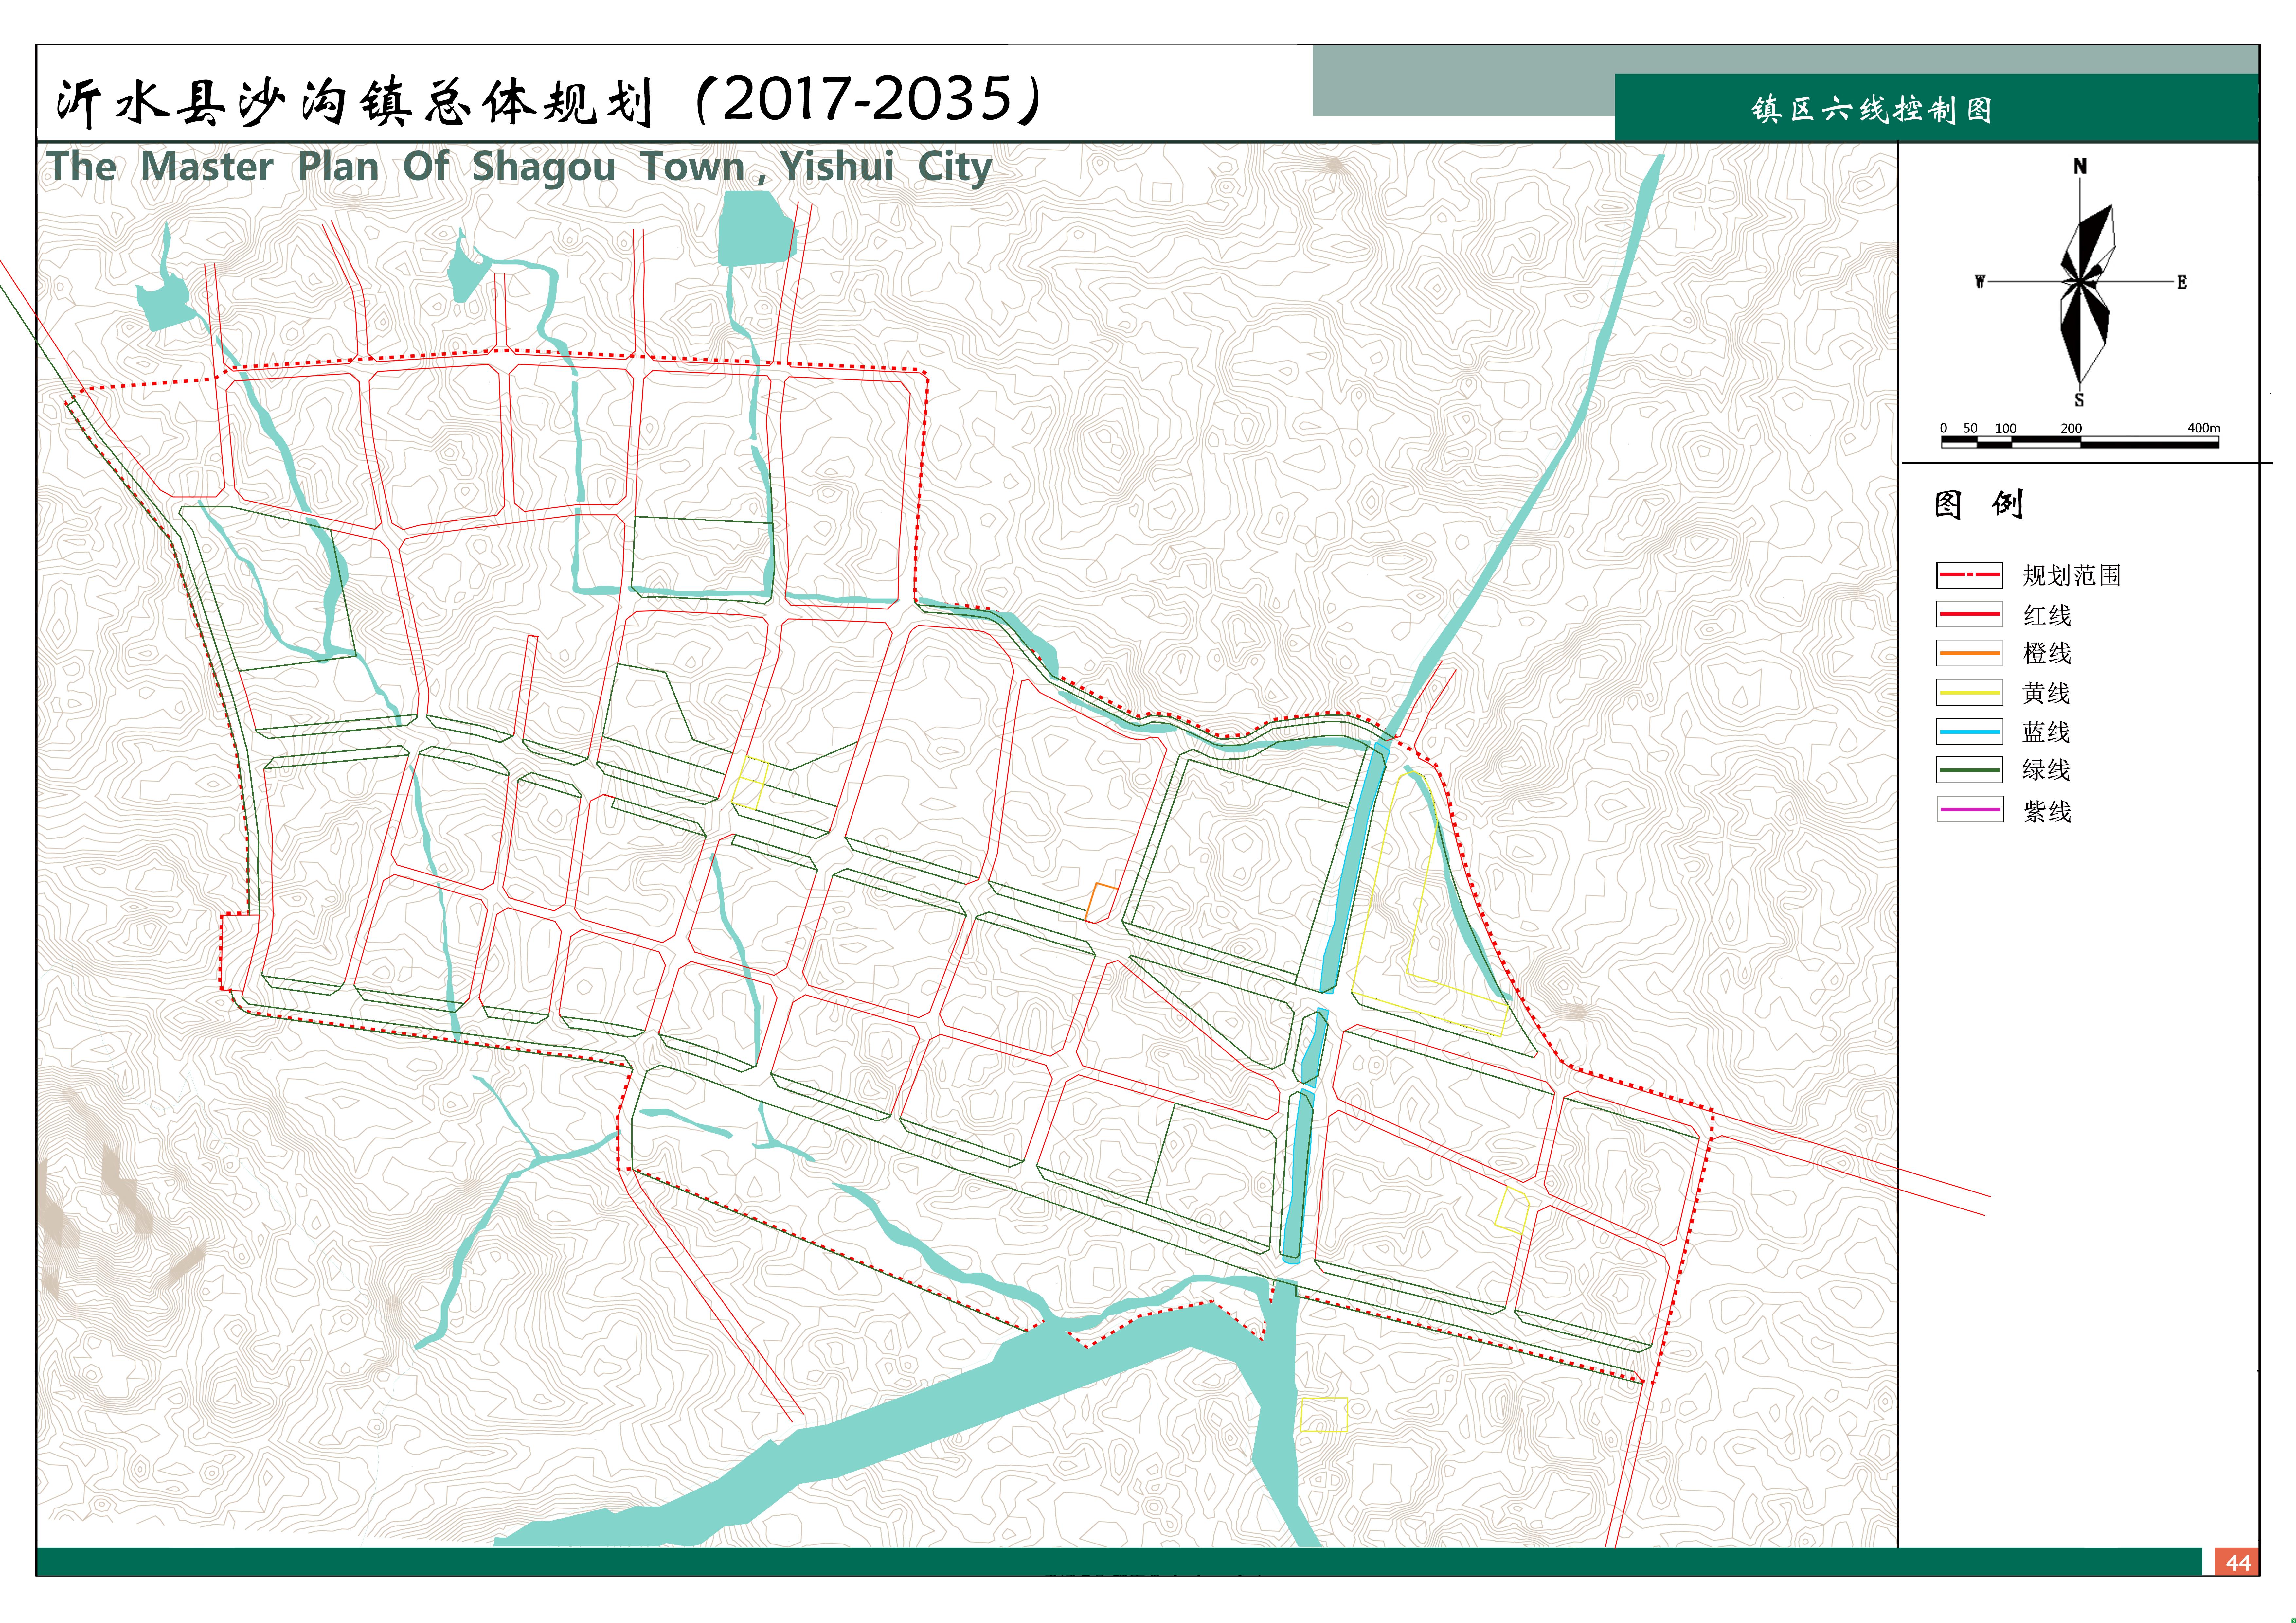Click the N label on the compass

tap(2080, 166)
